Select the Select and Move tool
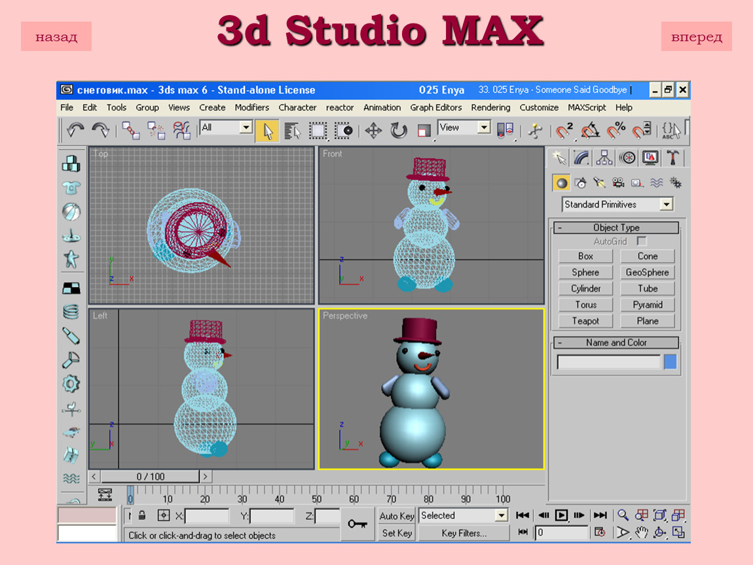753x565 pixels. tap(373, 130)
